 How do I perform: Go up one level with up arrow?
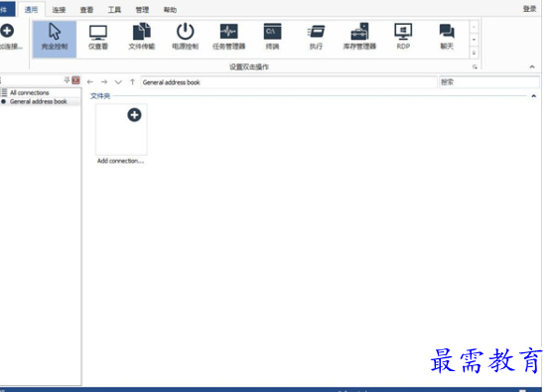(x=132, y=81)
